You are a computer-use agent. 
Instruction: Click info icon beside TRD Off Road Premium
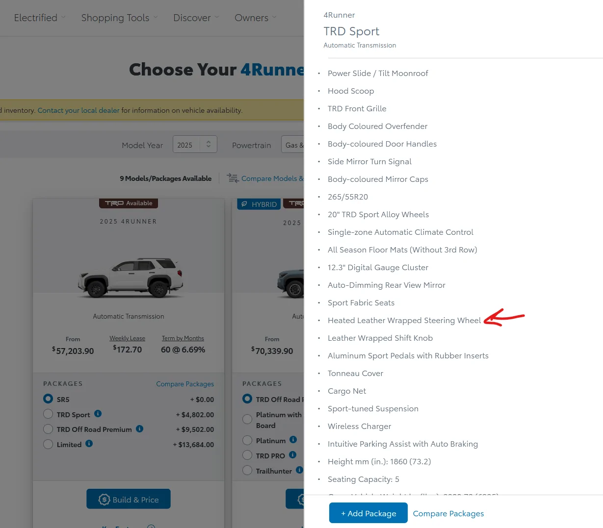point(139,429)
